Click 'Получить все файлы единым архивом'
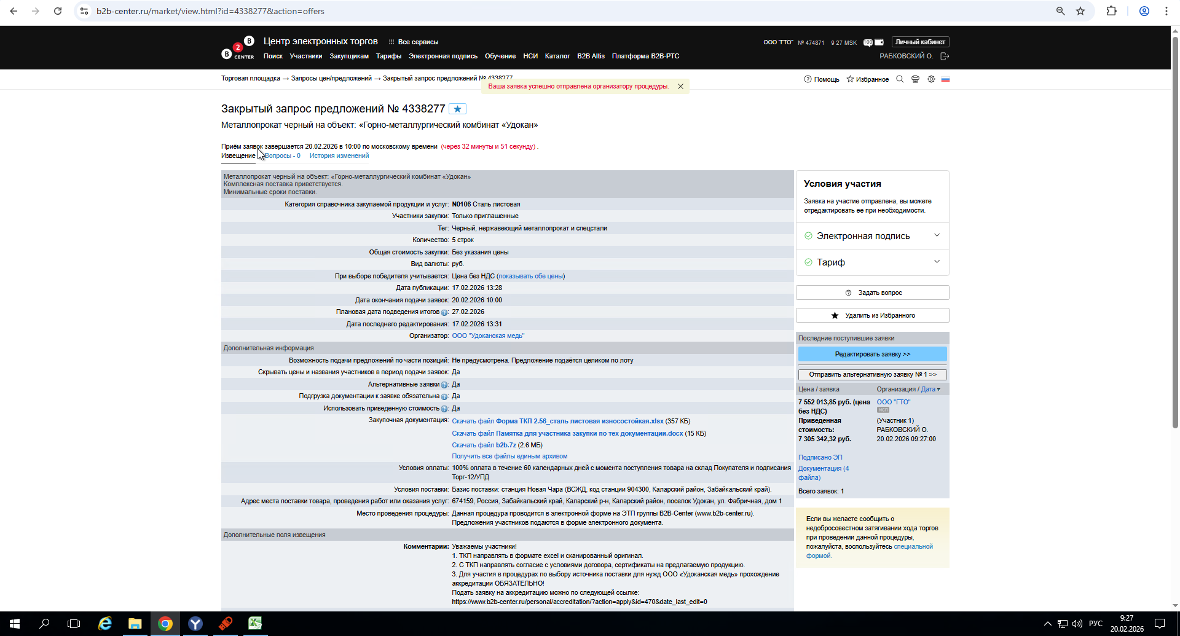This screenshot has height=636, width=1180. (x=509, y=457)
